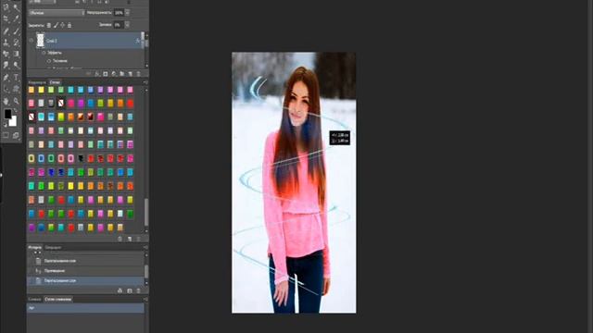Viewport: 593px width, 333px height.
Task: Select the Zoom tool
Action: click(x=17, y=101)
